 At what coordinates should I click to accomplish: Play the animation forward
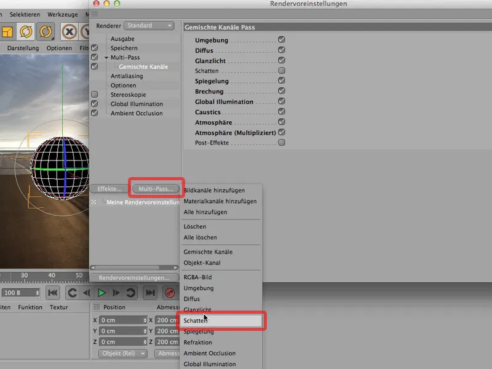(101, 293)
